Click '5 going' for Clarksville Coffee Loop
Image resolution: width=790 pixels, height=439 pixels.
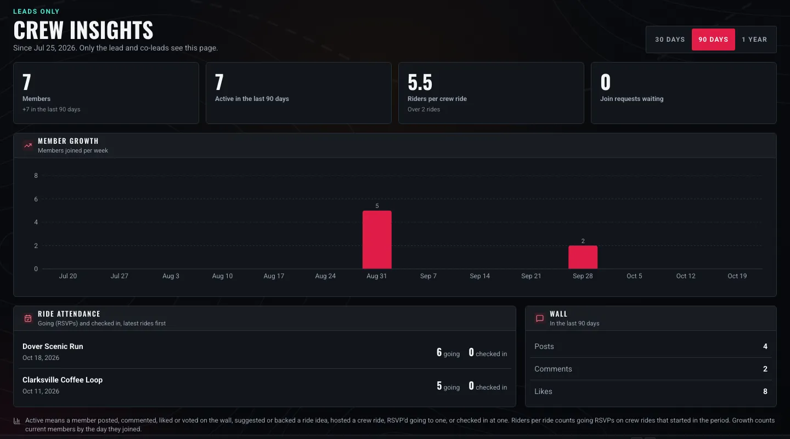tap(448, 386)
